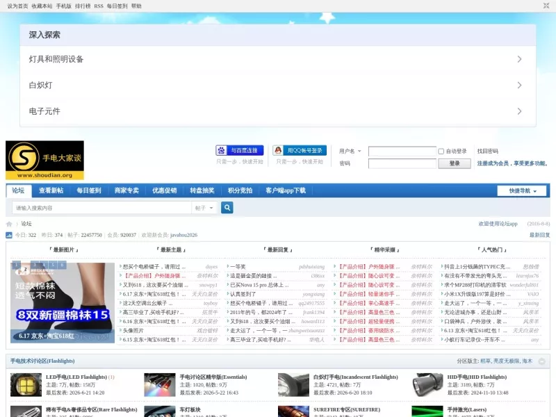The height and width of the screenshot is (417, 556).
Task: Enable the 自动登录 checkbox
Action: (441, 152)
